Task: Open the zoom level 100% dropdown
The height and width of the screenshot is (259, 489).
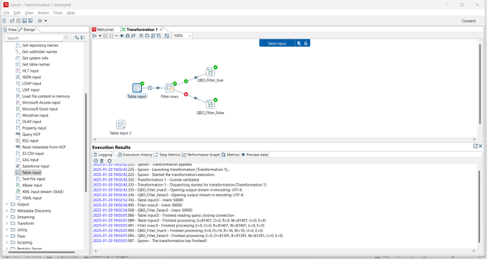Action: pos(182,36)
